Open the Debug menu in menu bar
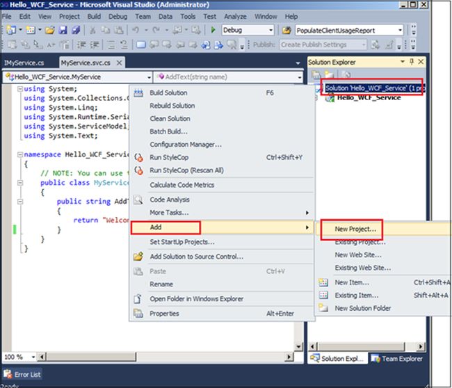 [x=118, y=17]
